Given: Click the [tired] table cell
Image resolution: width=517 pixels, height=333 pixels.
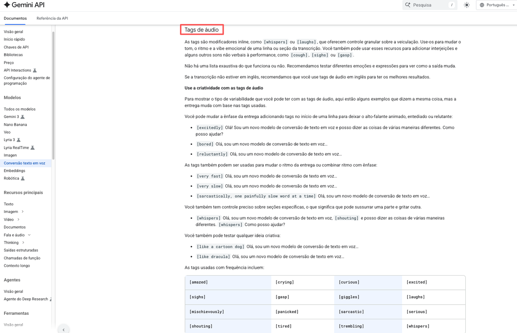Looking at the screenshot, I should point(303,326).
